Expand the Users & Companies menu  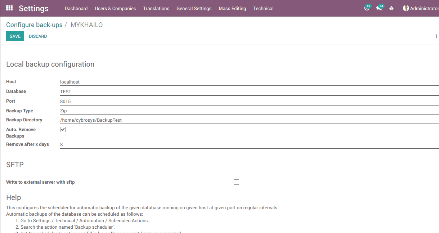pyautogui.click(x=115, y=8)
